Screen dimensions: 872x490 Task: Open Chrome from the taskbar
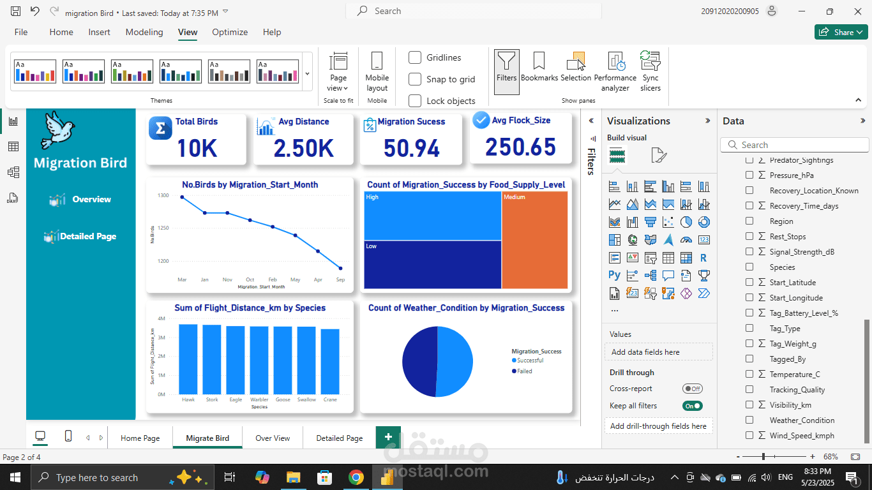pos(356,477)
